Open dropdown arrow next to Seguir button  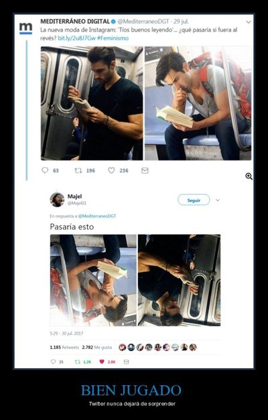tap(218, 200)
